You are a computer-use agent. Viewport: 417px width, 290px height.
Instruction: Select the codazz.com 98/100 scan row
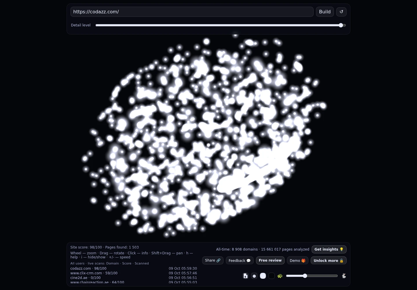point(133,269)
